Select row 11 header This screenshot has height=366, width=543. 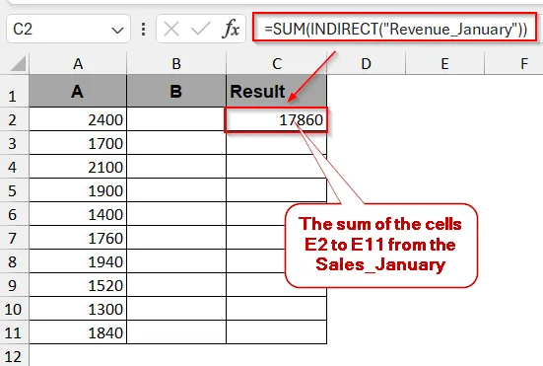click(x=15, y=332)
